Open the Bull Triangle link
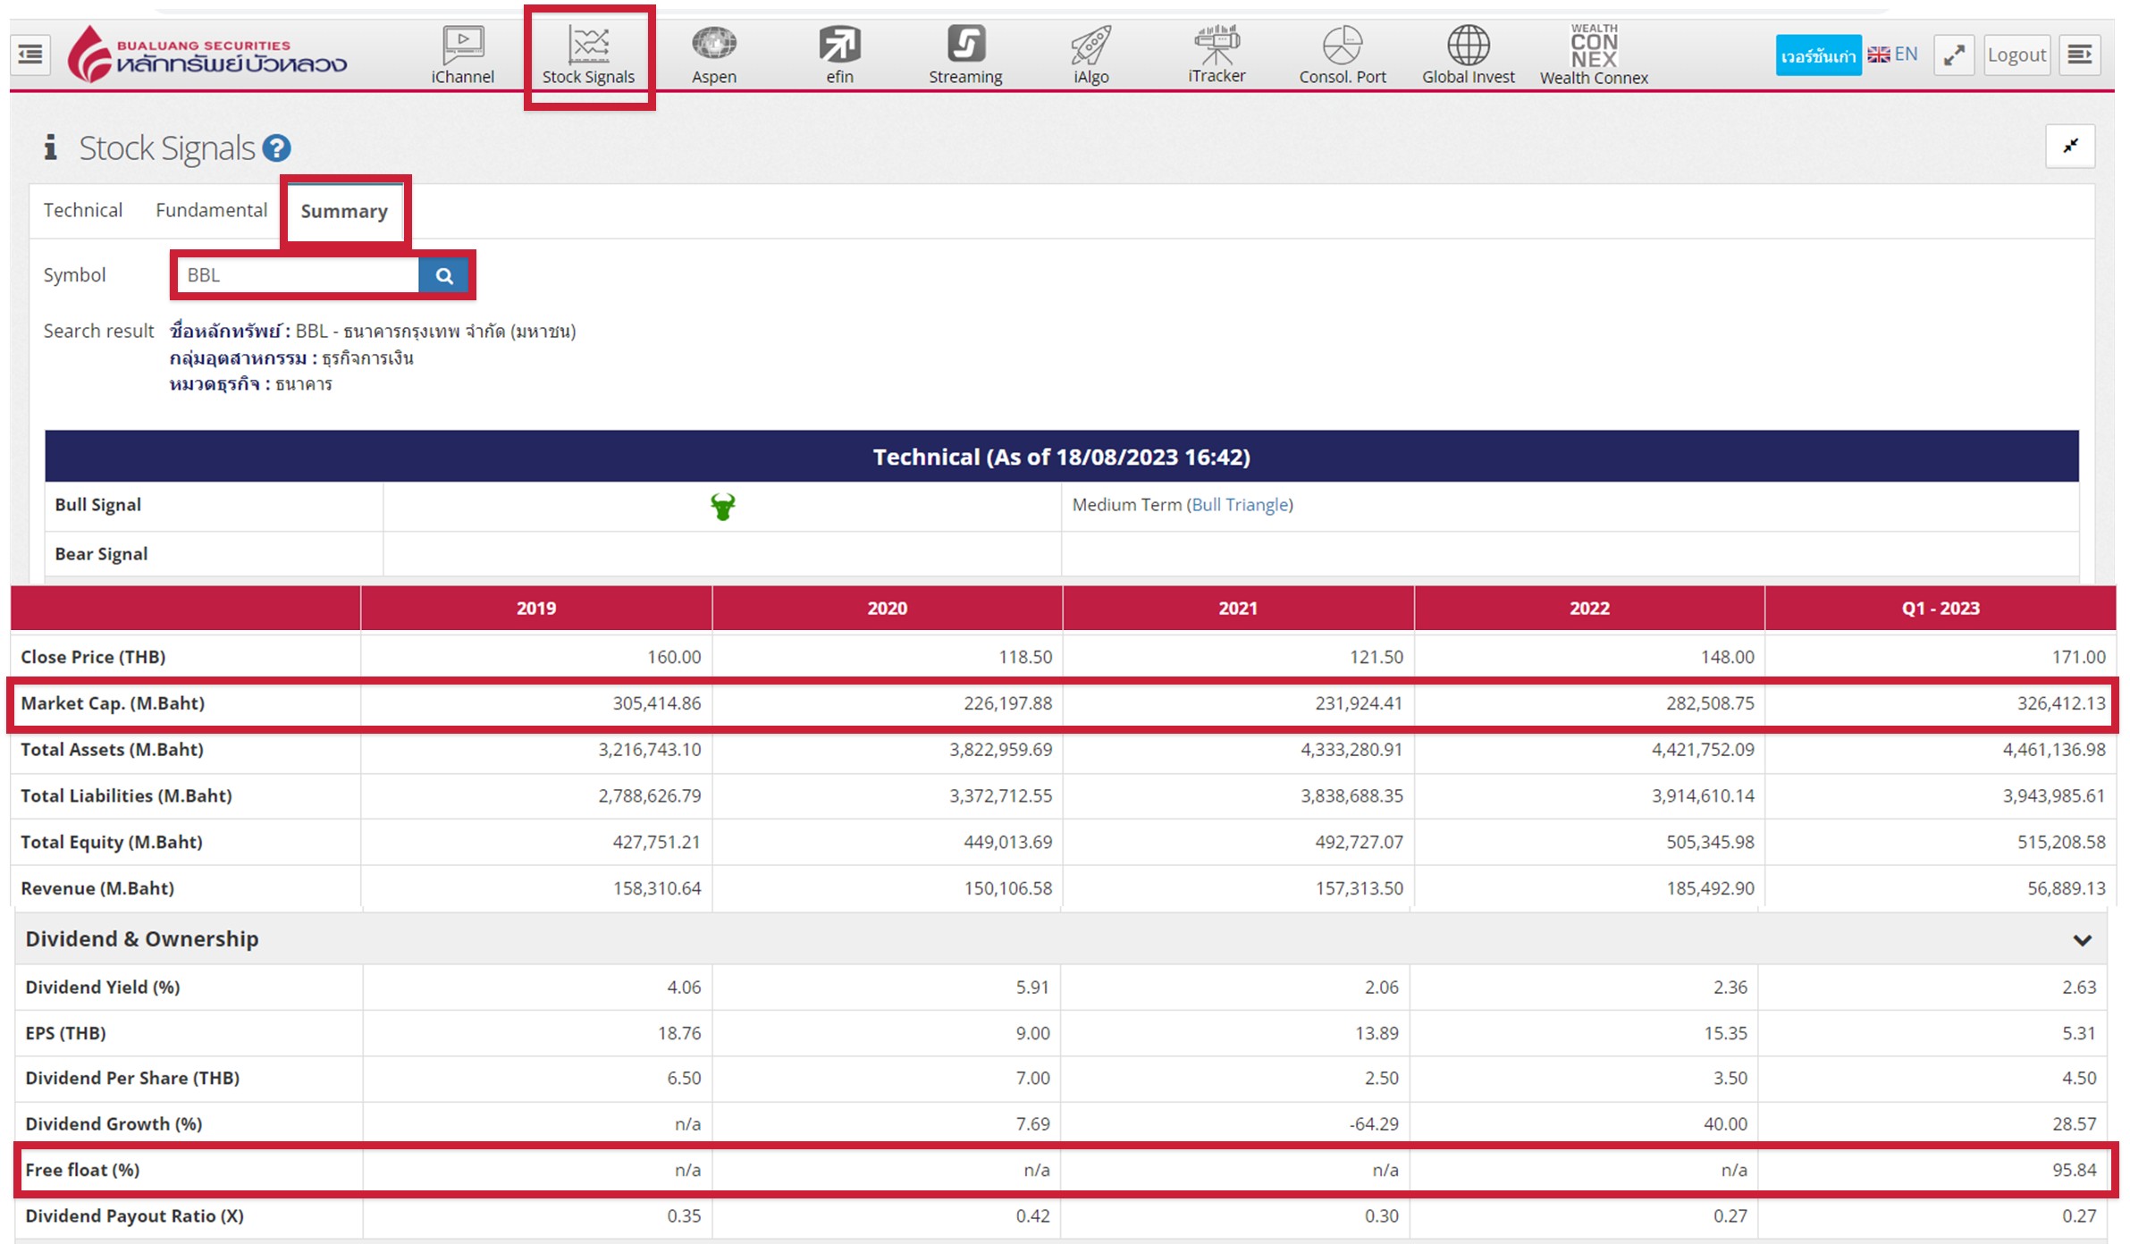Screen dimensions: 2130x1244 [1240, 505]
